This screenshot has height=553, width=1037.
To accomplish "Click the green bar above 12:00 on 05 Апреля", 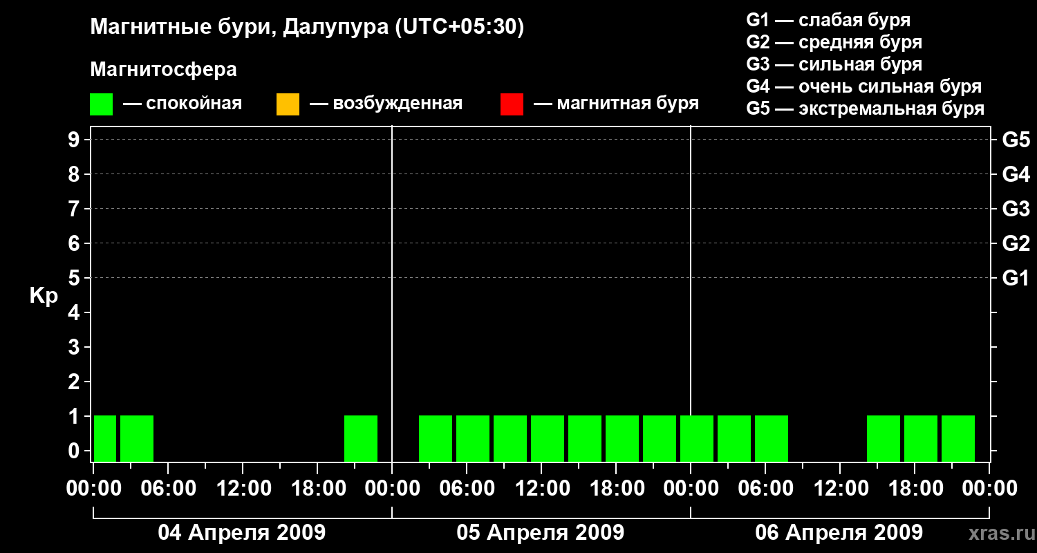I will point(548,438).
